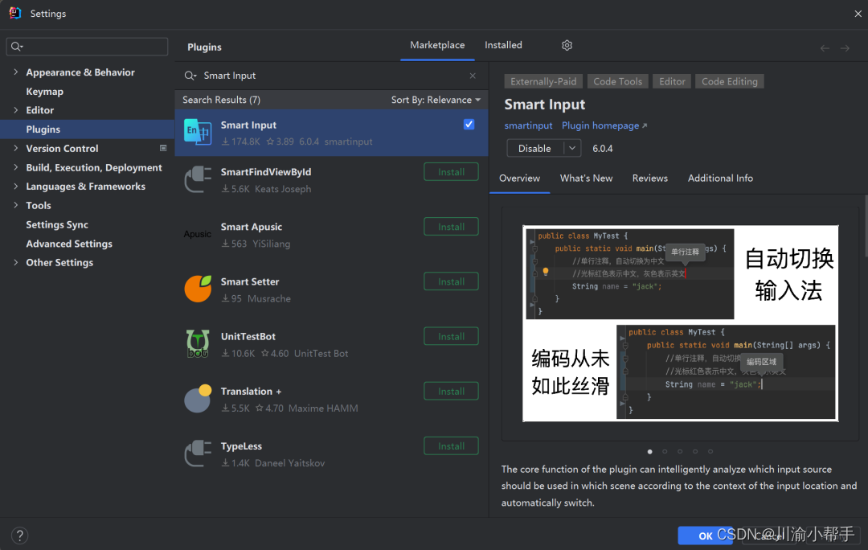Open the Plugins settings gear icon

567,45
